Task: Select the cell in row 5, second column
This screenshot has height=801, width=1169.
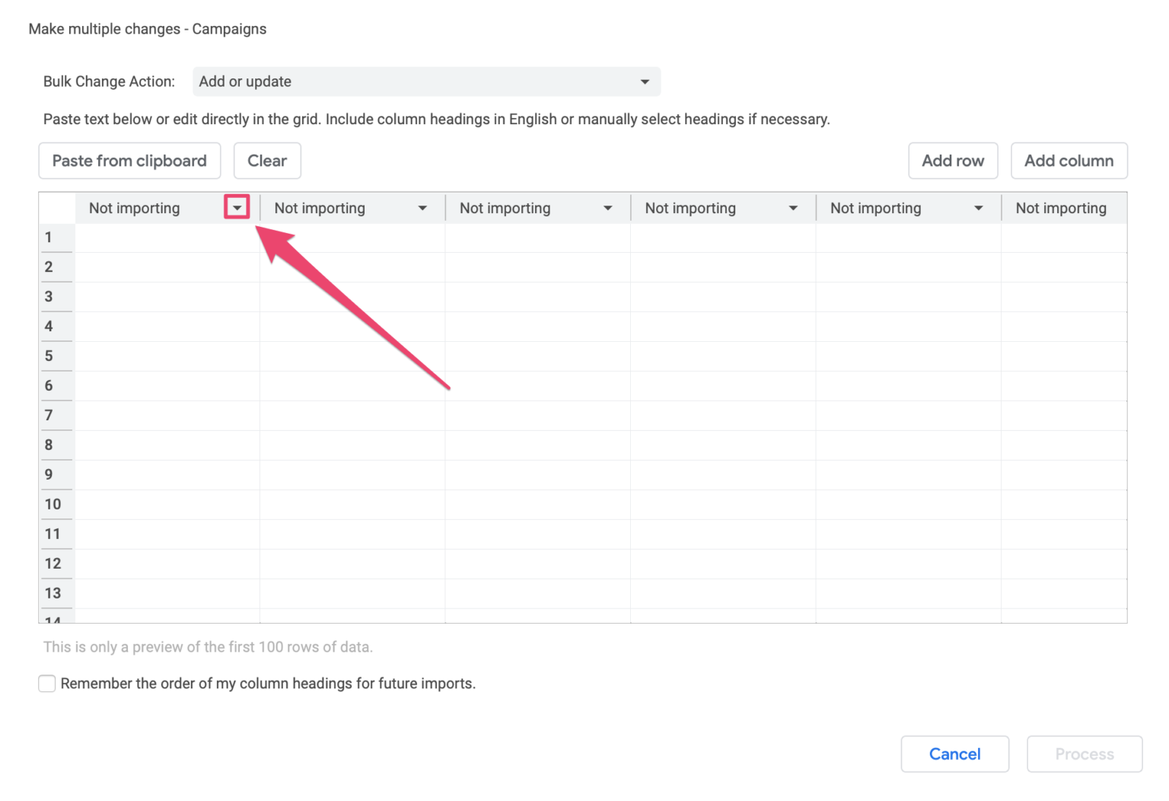Action: tap(352, 356)
